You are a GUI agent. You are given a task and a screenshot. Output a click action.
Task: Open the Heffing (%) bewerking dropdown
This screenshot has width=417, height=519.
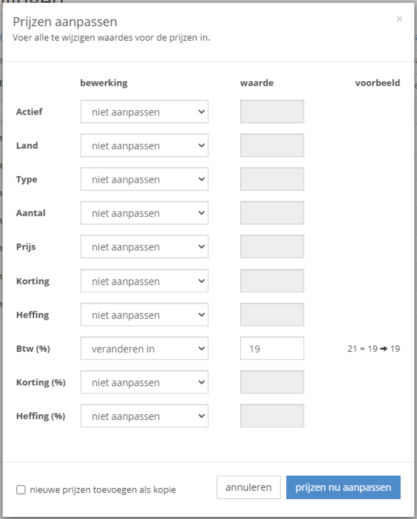coord(144,416)
